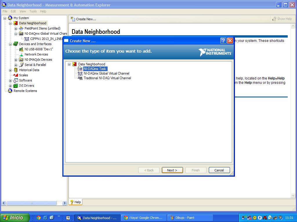Click the Data Neighborhood taskbar button
Screen dimensions: 297x222
click(97, 218)
